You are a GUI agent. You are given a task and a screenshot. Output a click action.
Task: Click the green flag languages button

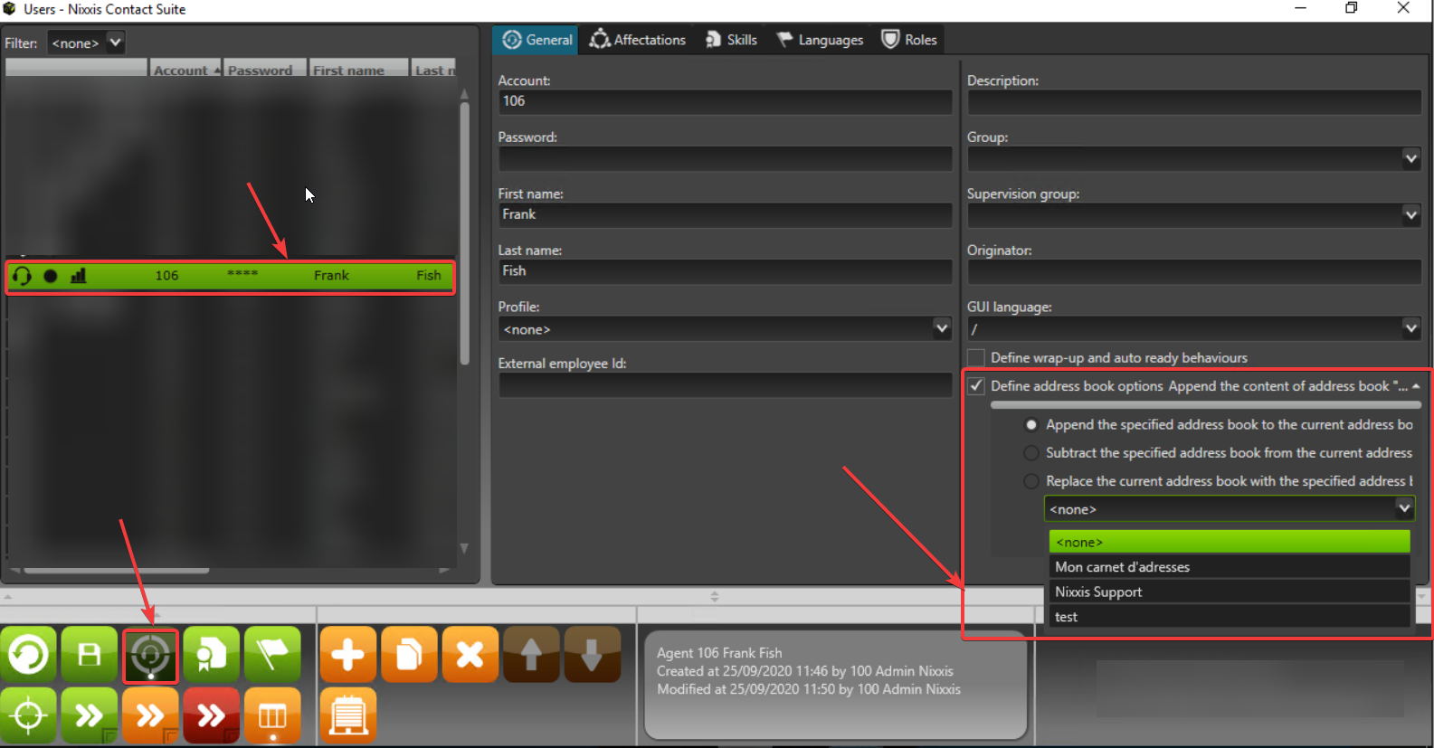272,654
